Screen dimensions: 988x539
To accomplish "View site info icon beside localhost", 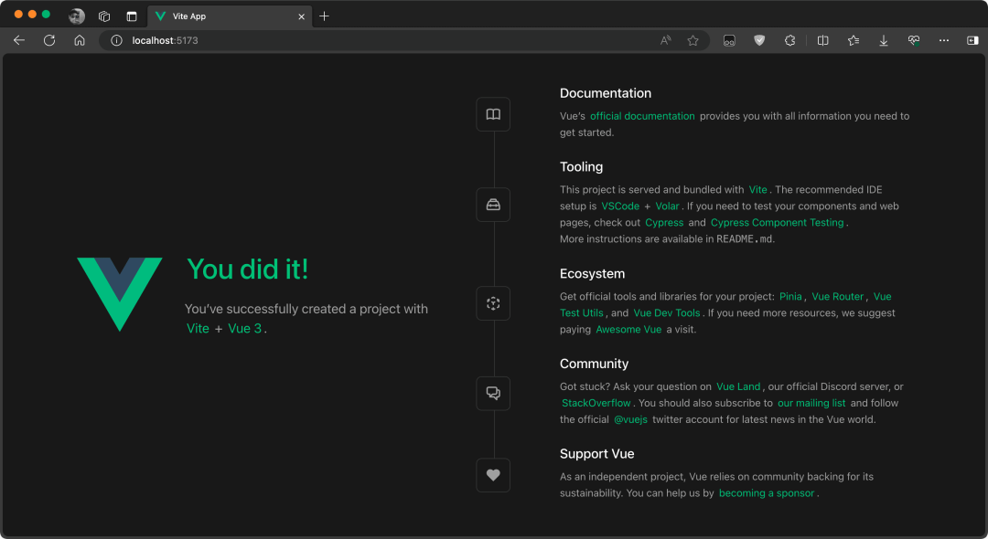I will click(116, 40).
